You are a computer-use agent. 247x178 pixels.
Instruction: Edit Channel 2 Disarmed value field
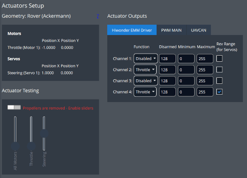click(x=167, y=70)
